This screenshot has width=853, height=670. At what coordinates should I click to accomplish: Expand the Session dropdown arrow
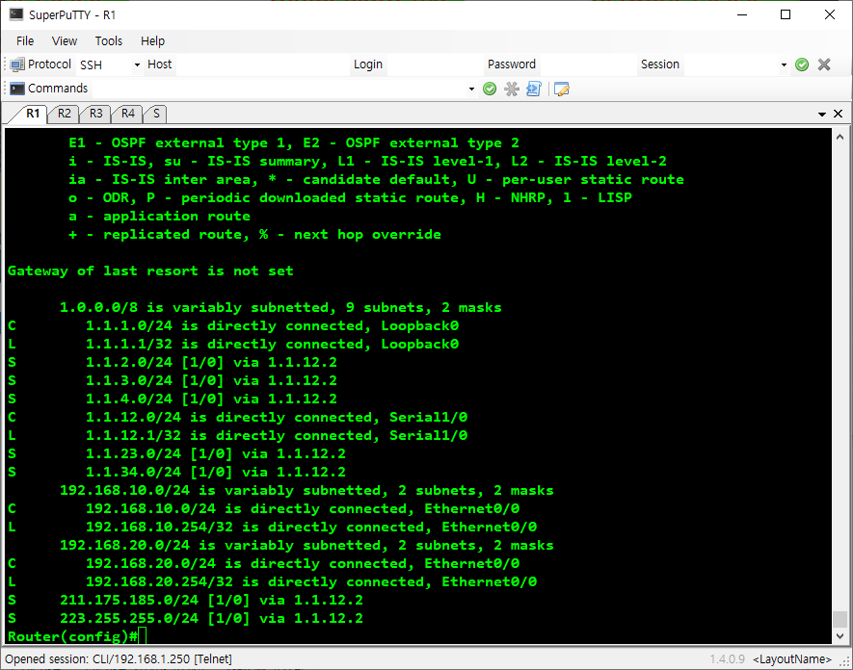[784, 64]
